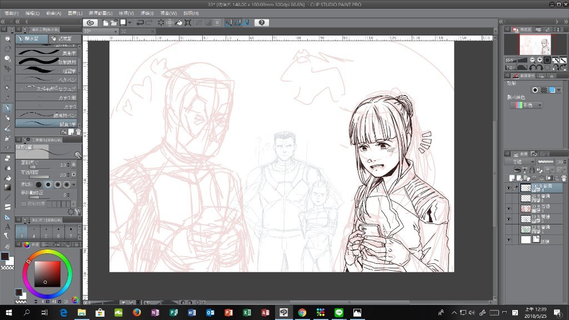Select the Auto select magic wand tool
Image resolution: width=569 pixels, height=320 pixels.
pyautogui.click(x=7, y=88)
